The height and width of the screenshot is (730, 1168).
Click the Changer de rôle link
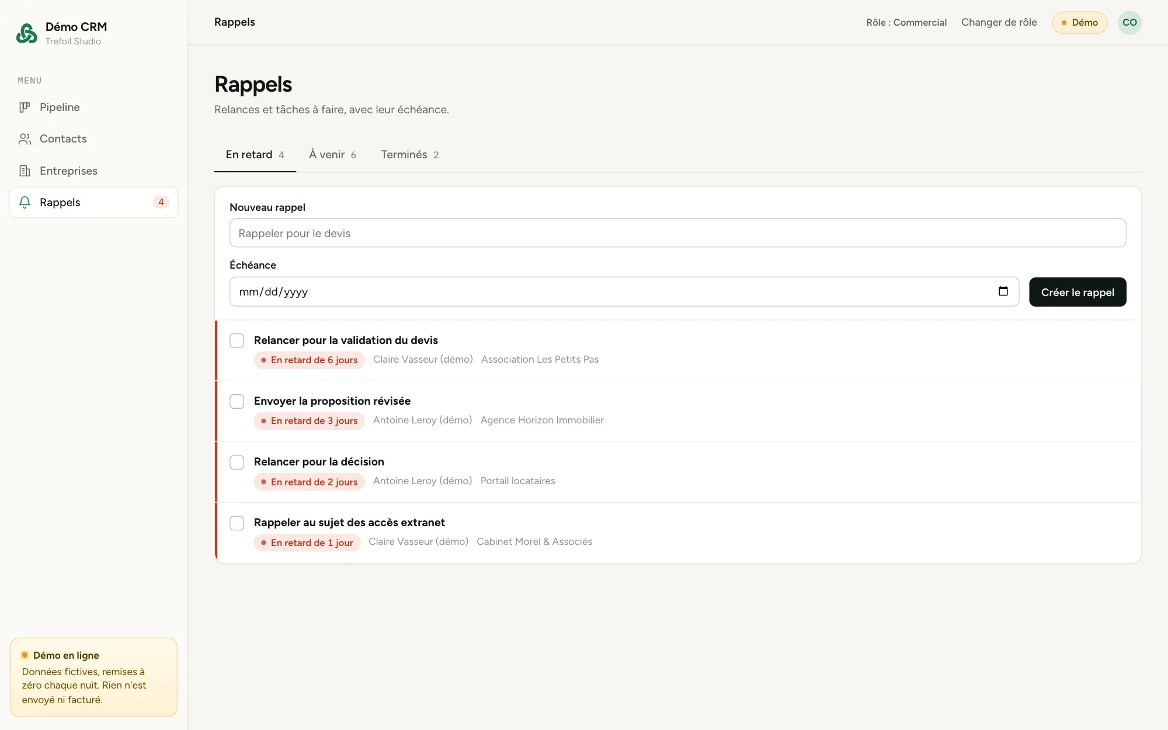[999, 22]
